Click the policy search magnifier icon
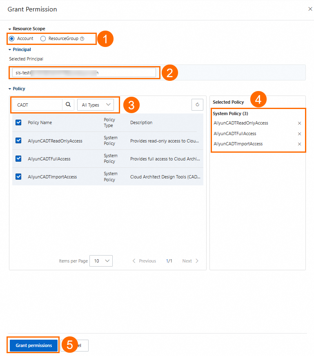 tap(68, 105)
